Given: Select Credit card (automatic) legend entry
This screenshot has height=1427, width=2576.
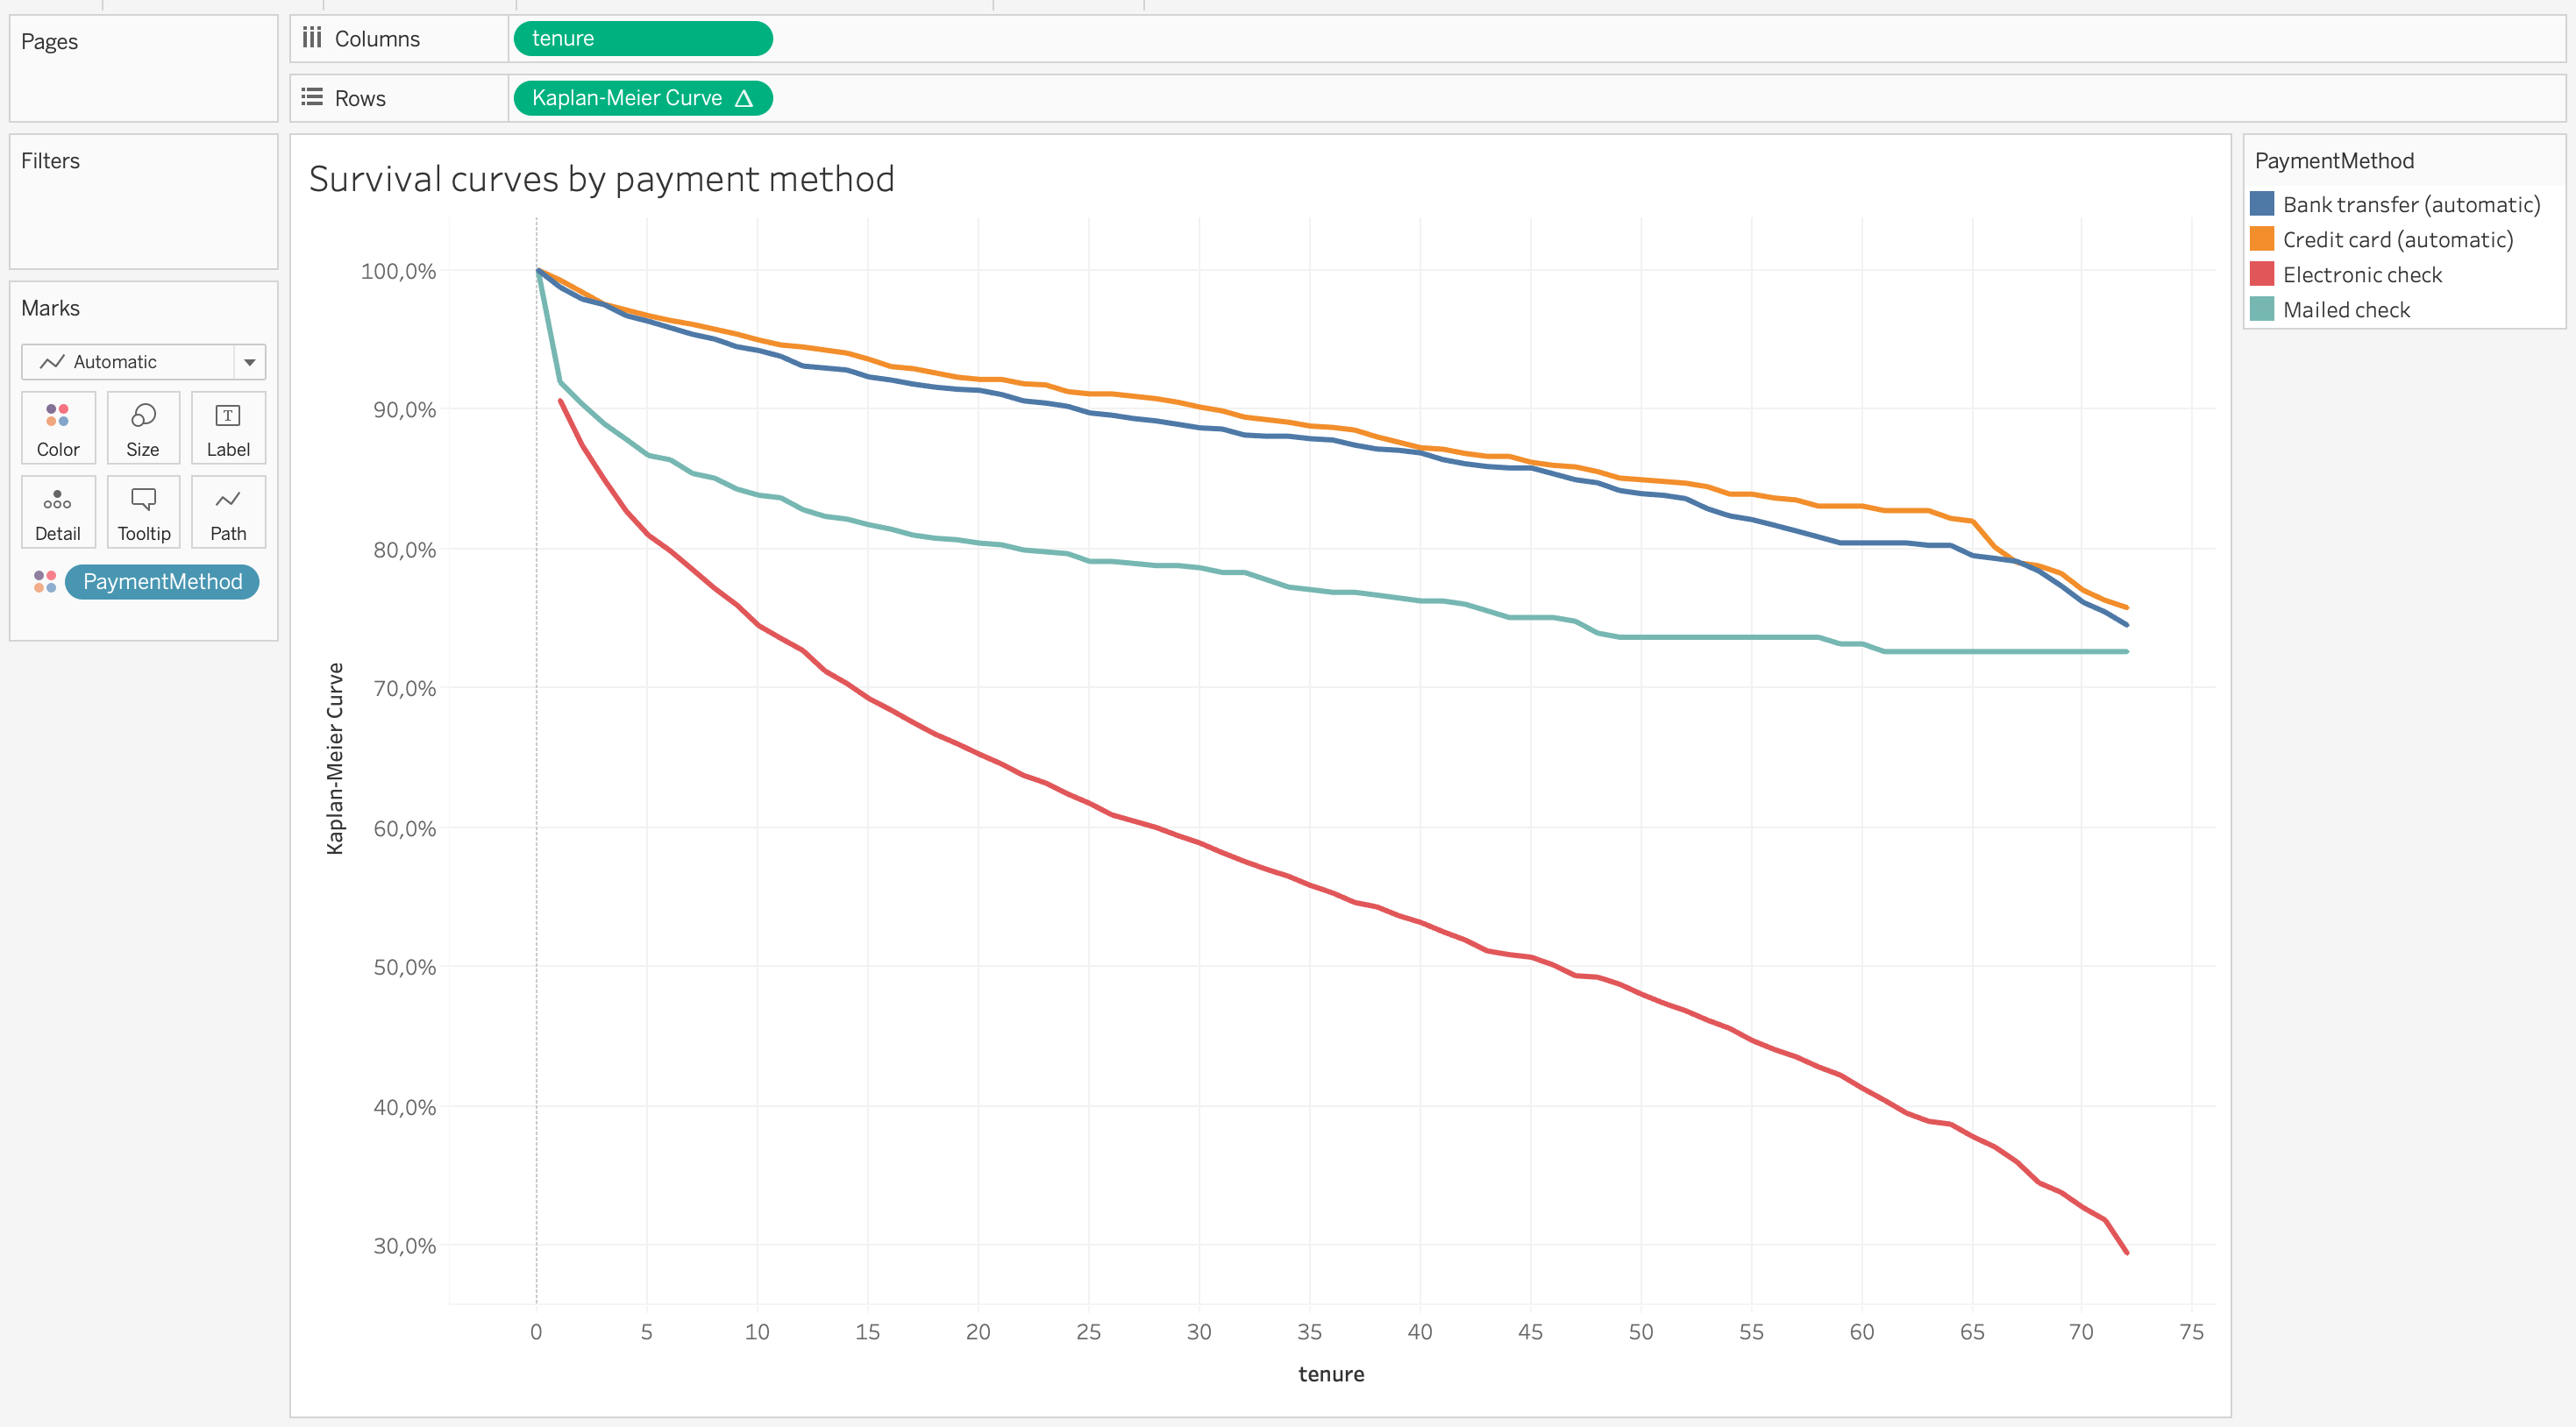Looking at the screenshot, I should [x=2397, y=240].
